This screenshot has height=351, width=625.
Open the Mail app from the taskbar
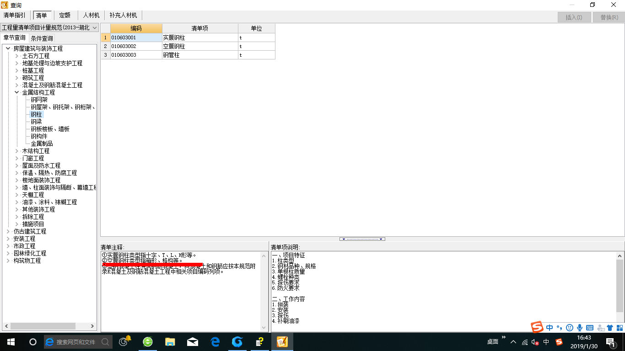193,341
